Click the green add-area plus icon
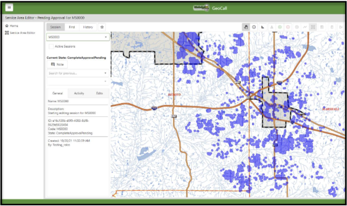This screenshot has height=206, width=347. click(x=280, y=27)
